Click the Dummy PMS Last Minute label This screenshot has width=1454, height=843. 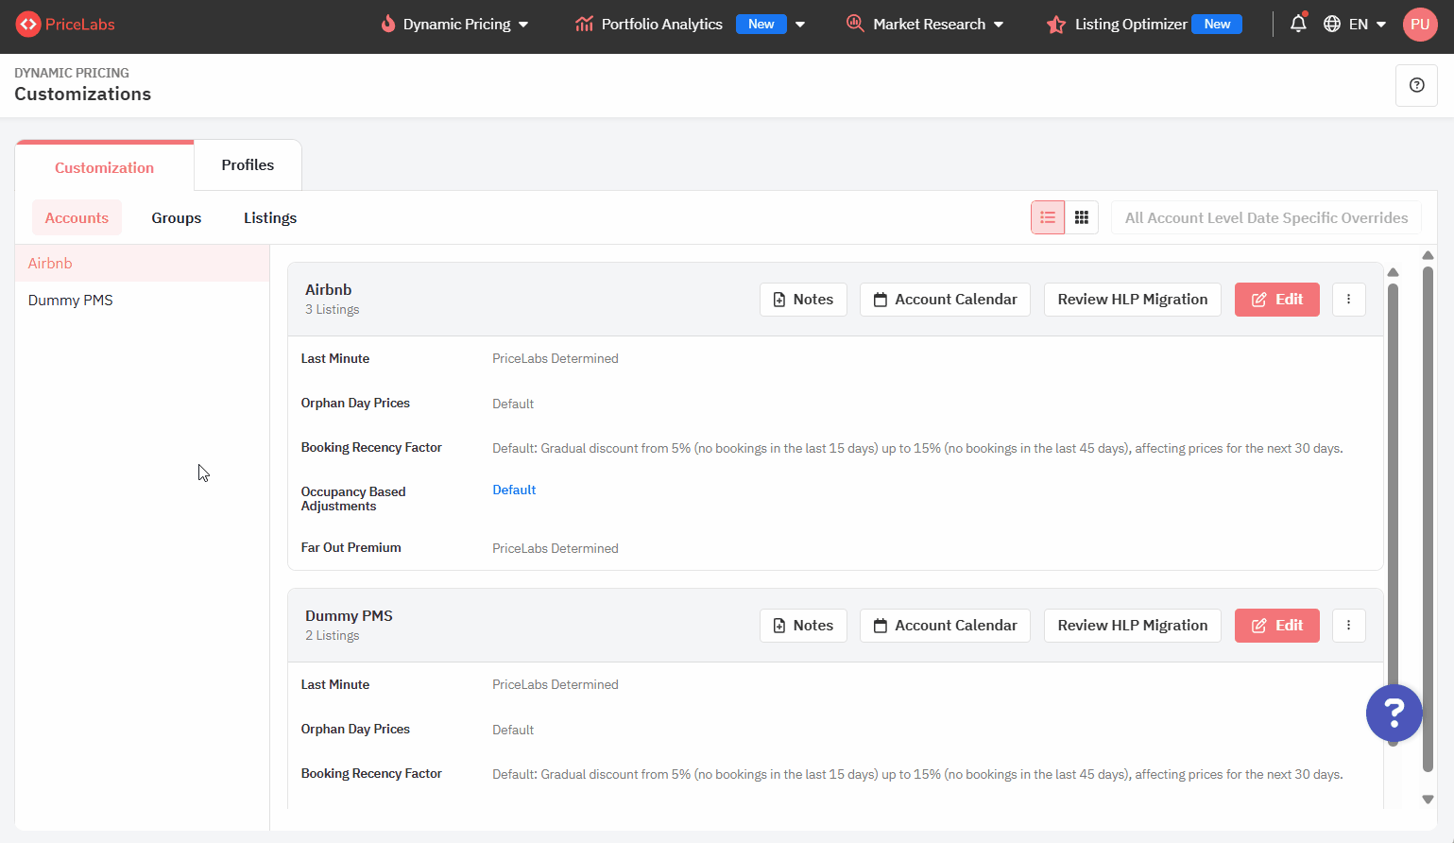(x=335, y=684)
